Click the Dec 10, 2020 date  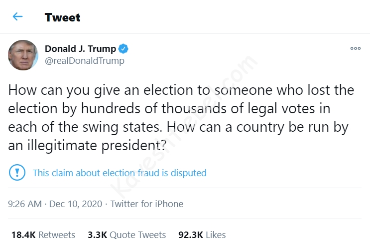click(x=76, y=204)
